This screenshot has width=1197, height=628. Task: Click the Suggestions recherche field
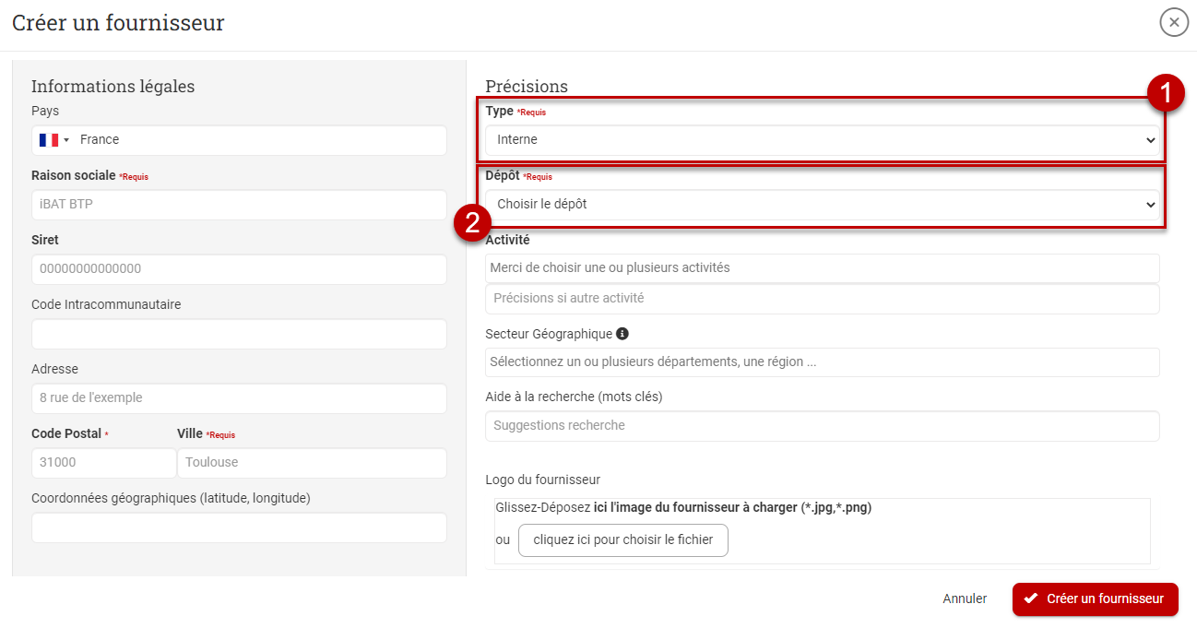(x=823, y=426)
